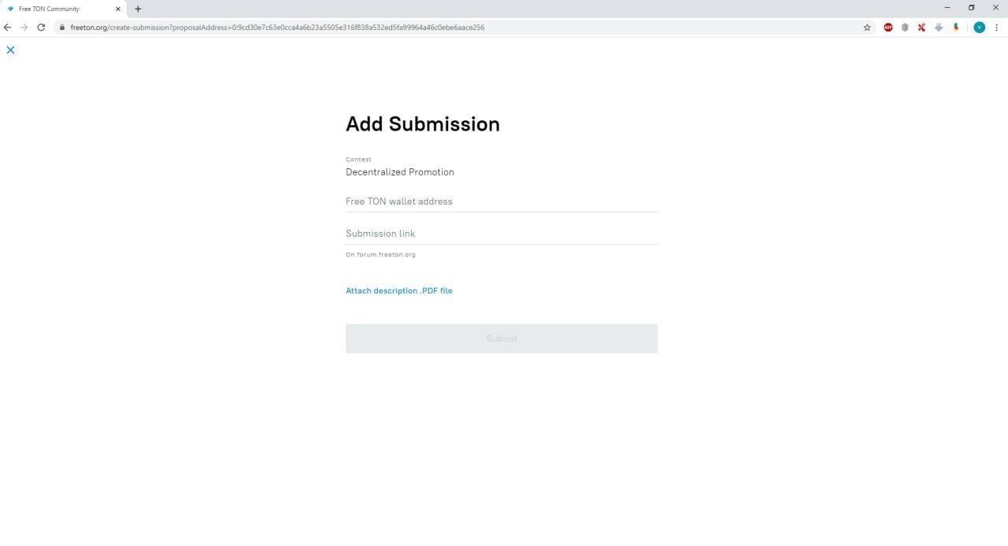
Task: Go back to the previous page
Action: click(7, 28)
